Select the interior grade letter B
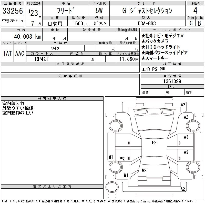The image size is (205, 205). pyautogui.click(x=199, y=23)
